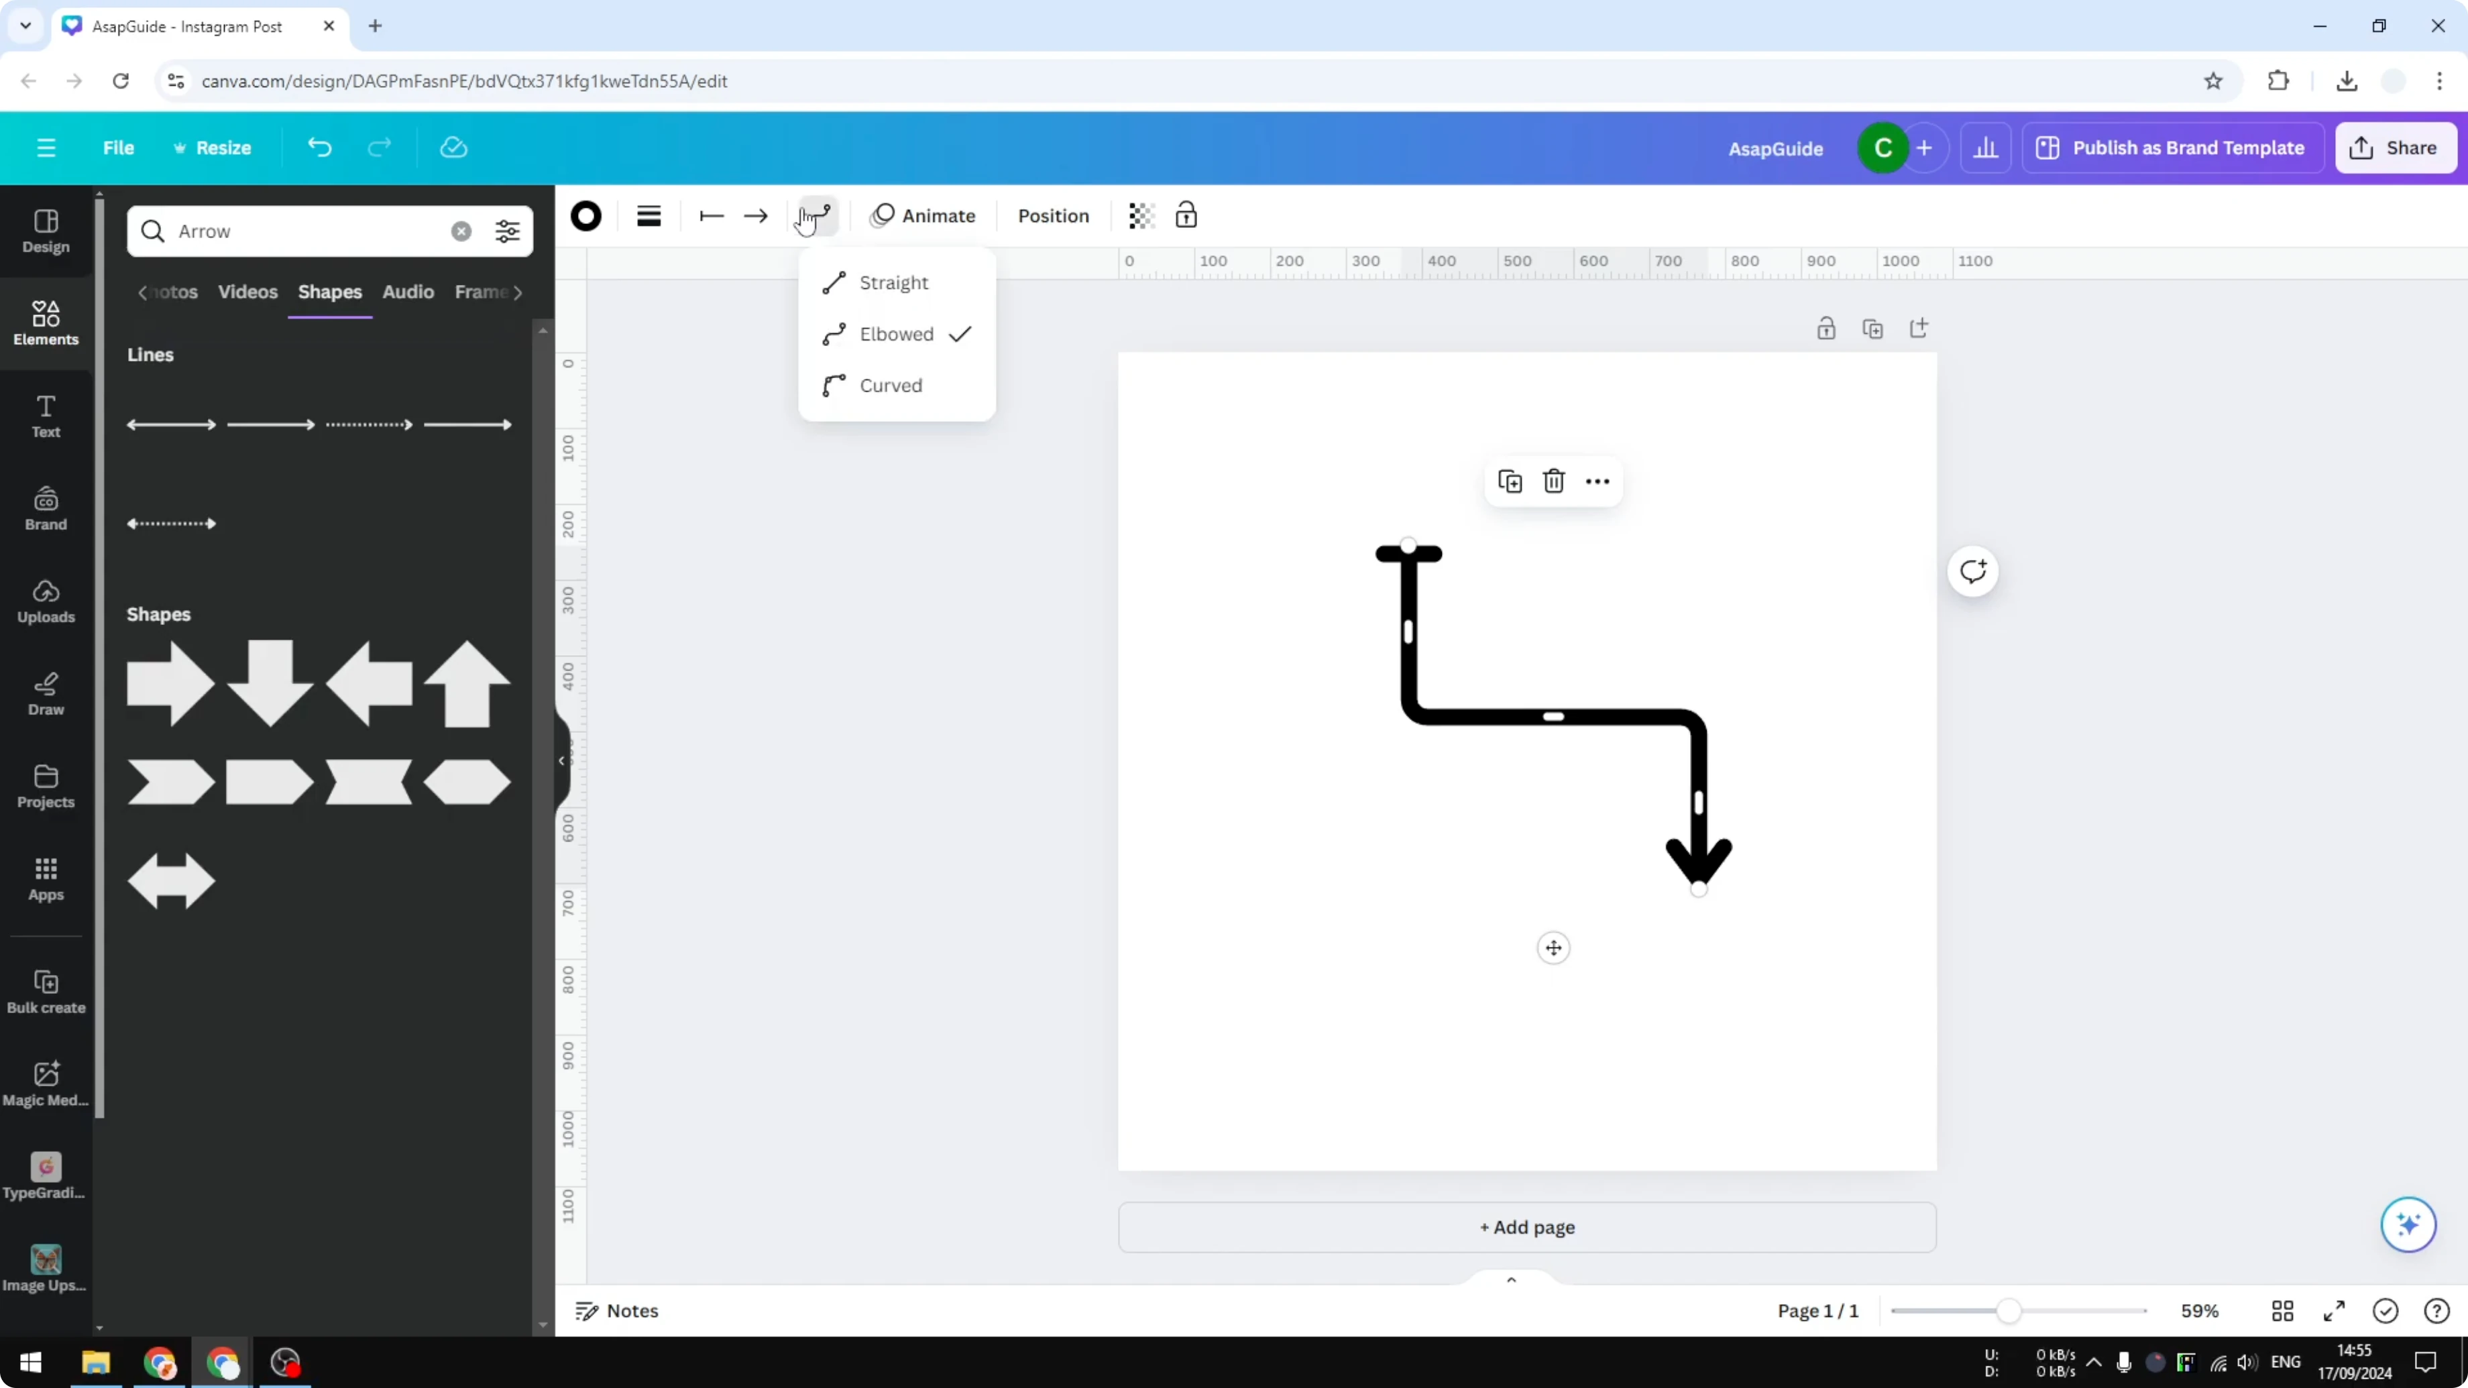Switch to the Videos tab
This screenshot has width=2468, height=1388.
click(247, 292)
